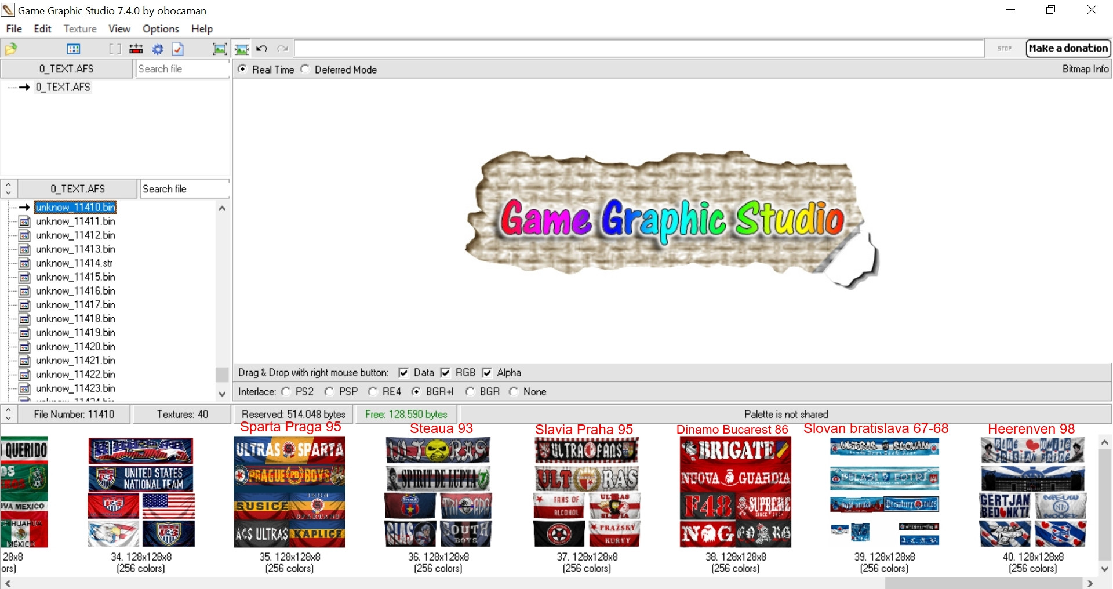Select PSP interlace option
The width and height of the screenshot is (1113, 589).
tap(329, 392)
